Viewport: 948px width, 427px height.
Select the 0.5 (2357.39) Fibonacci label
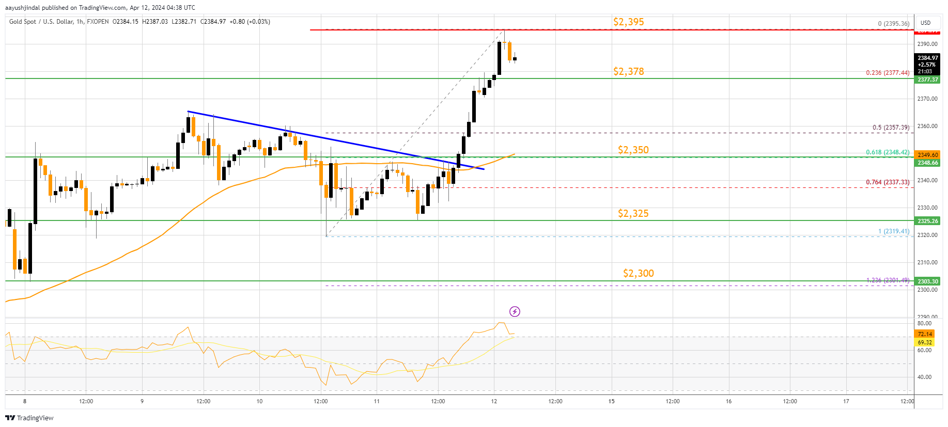[891, 128]
